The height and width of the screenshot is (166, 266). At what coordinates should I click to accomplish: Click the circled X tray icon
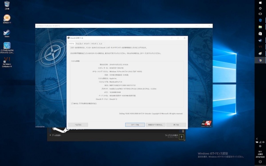pyautogui.click(x=260, y=146)
